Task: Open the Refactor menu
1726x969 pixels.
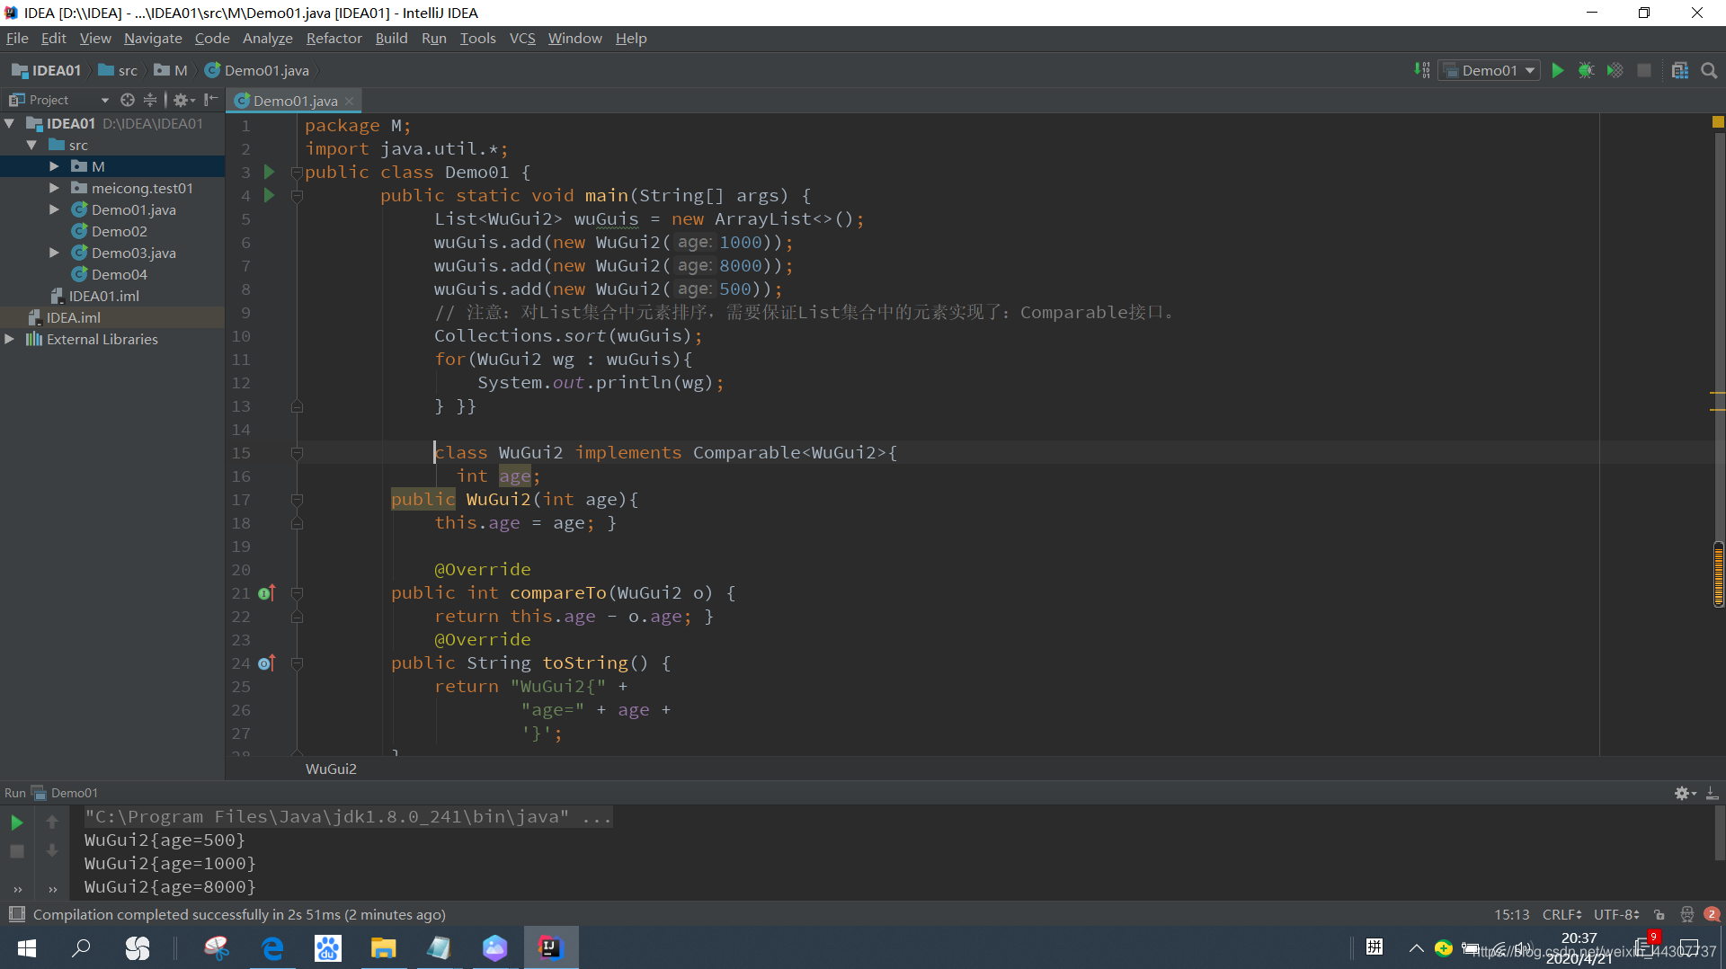Action: point(334,38)
